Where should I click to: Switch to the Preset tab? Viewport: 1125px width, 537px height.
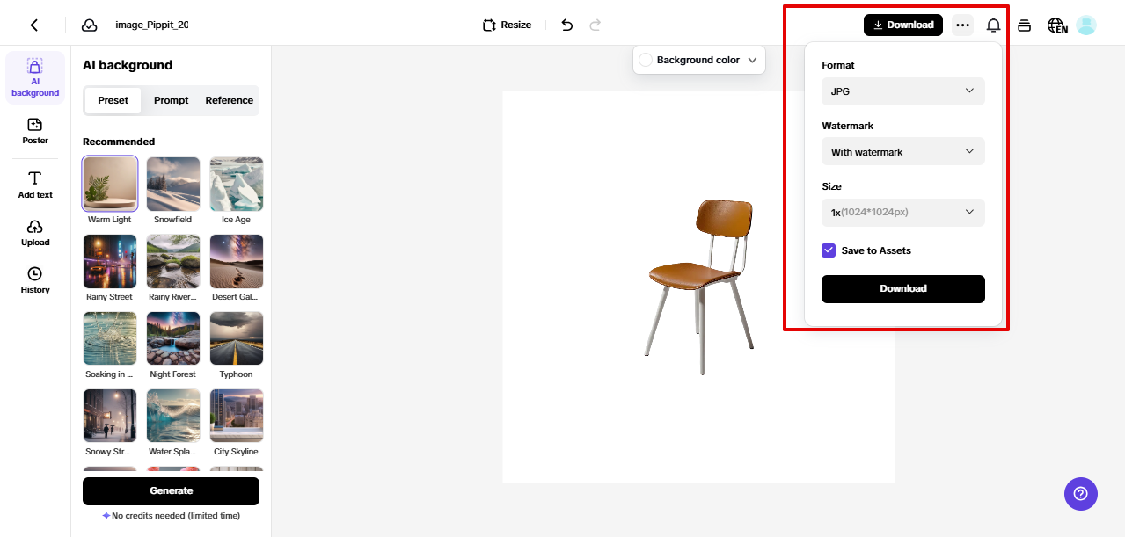[x=113, y=100]
